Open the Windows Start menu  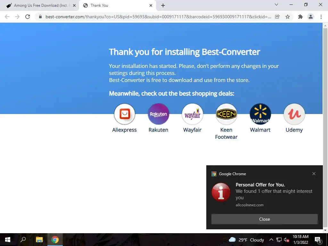point(8,240)
